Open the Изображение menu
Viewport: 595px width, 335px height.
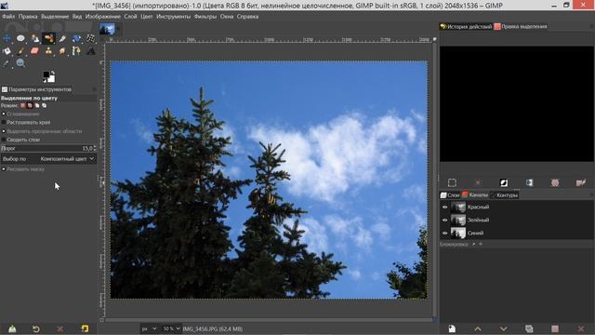coord(103,17)
